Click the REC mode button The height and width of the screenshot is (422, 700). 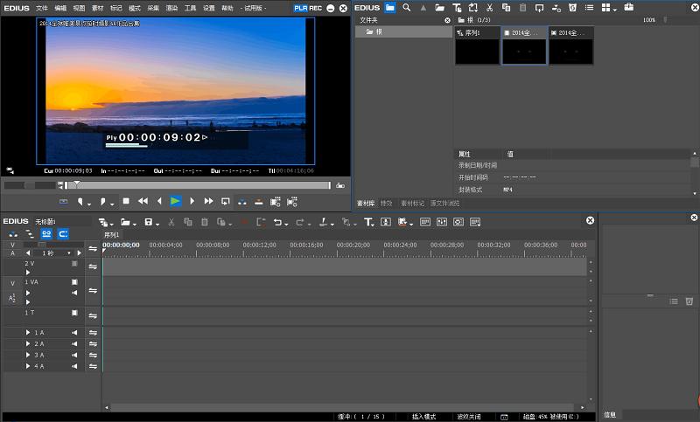315,8
